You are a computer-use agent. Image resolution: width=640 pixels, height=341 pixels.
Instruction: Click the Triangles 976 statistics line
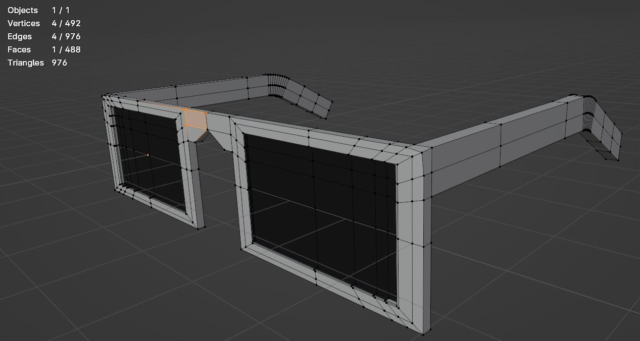[37, 63]
